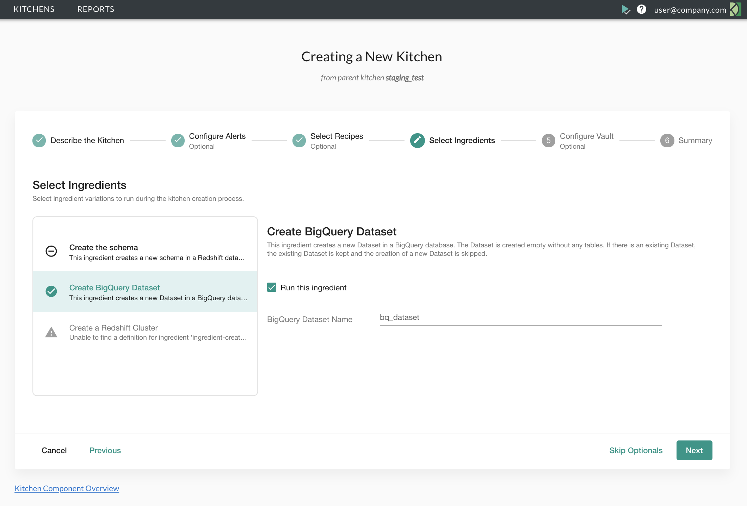The height and width of the screenshot is (506, 747).
Task: Click the Select Ingredients pencil step icon
Action: tap(417, 141)
